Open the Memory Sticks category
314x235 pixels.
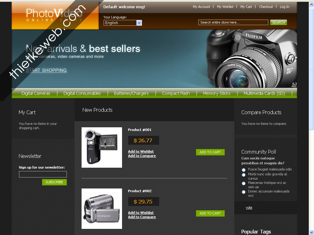click(x=217, y=93)
